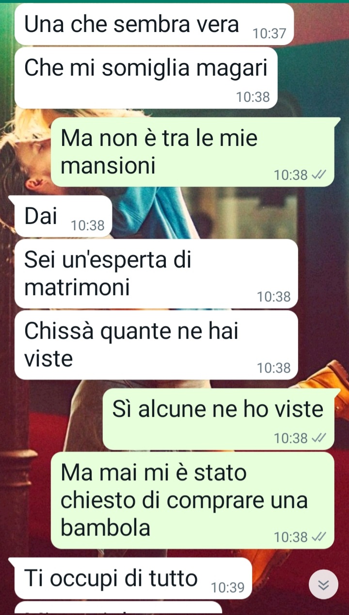
Task: Select the "Una che sembra vera" message
Action: tap(155, 24)
